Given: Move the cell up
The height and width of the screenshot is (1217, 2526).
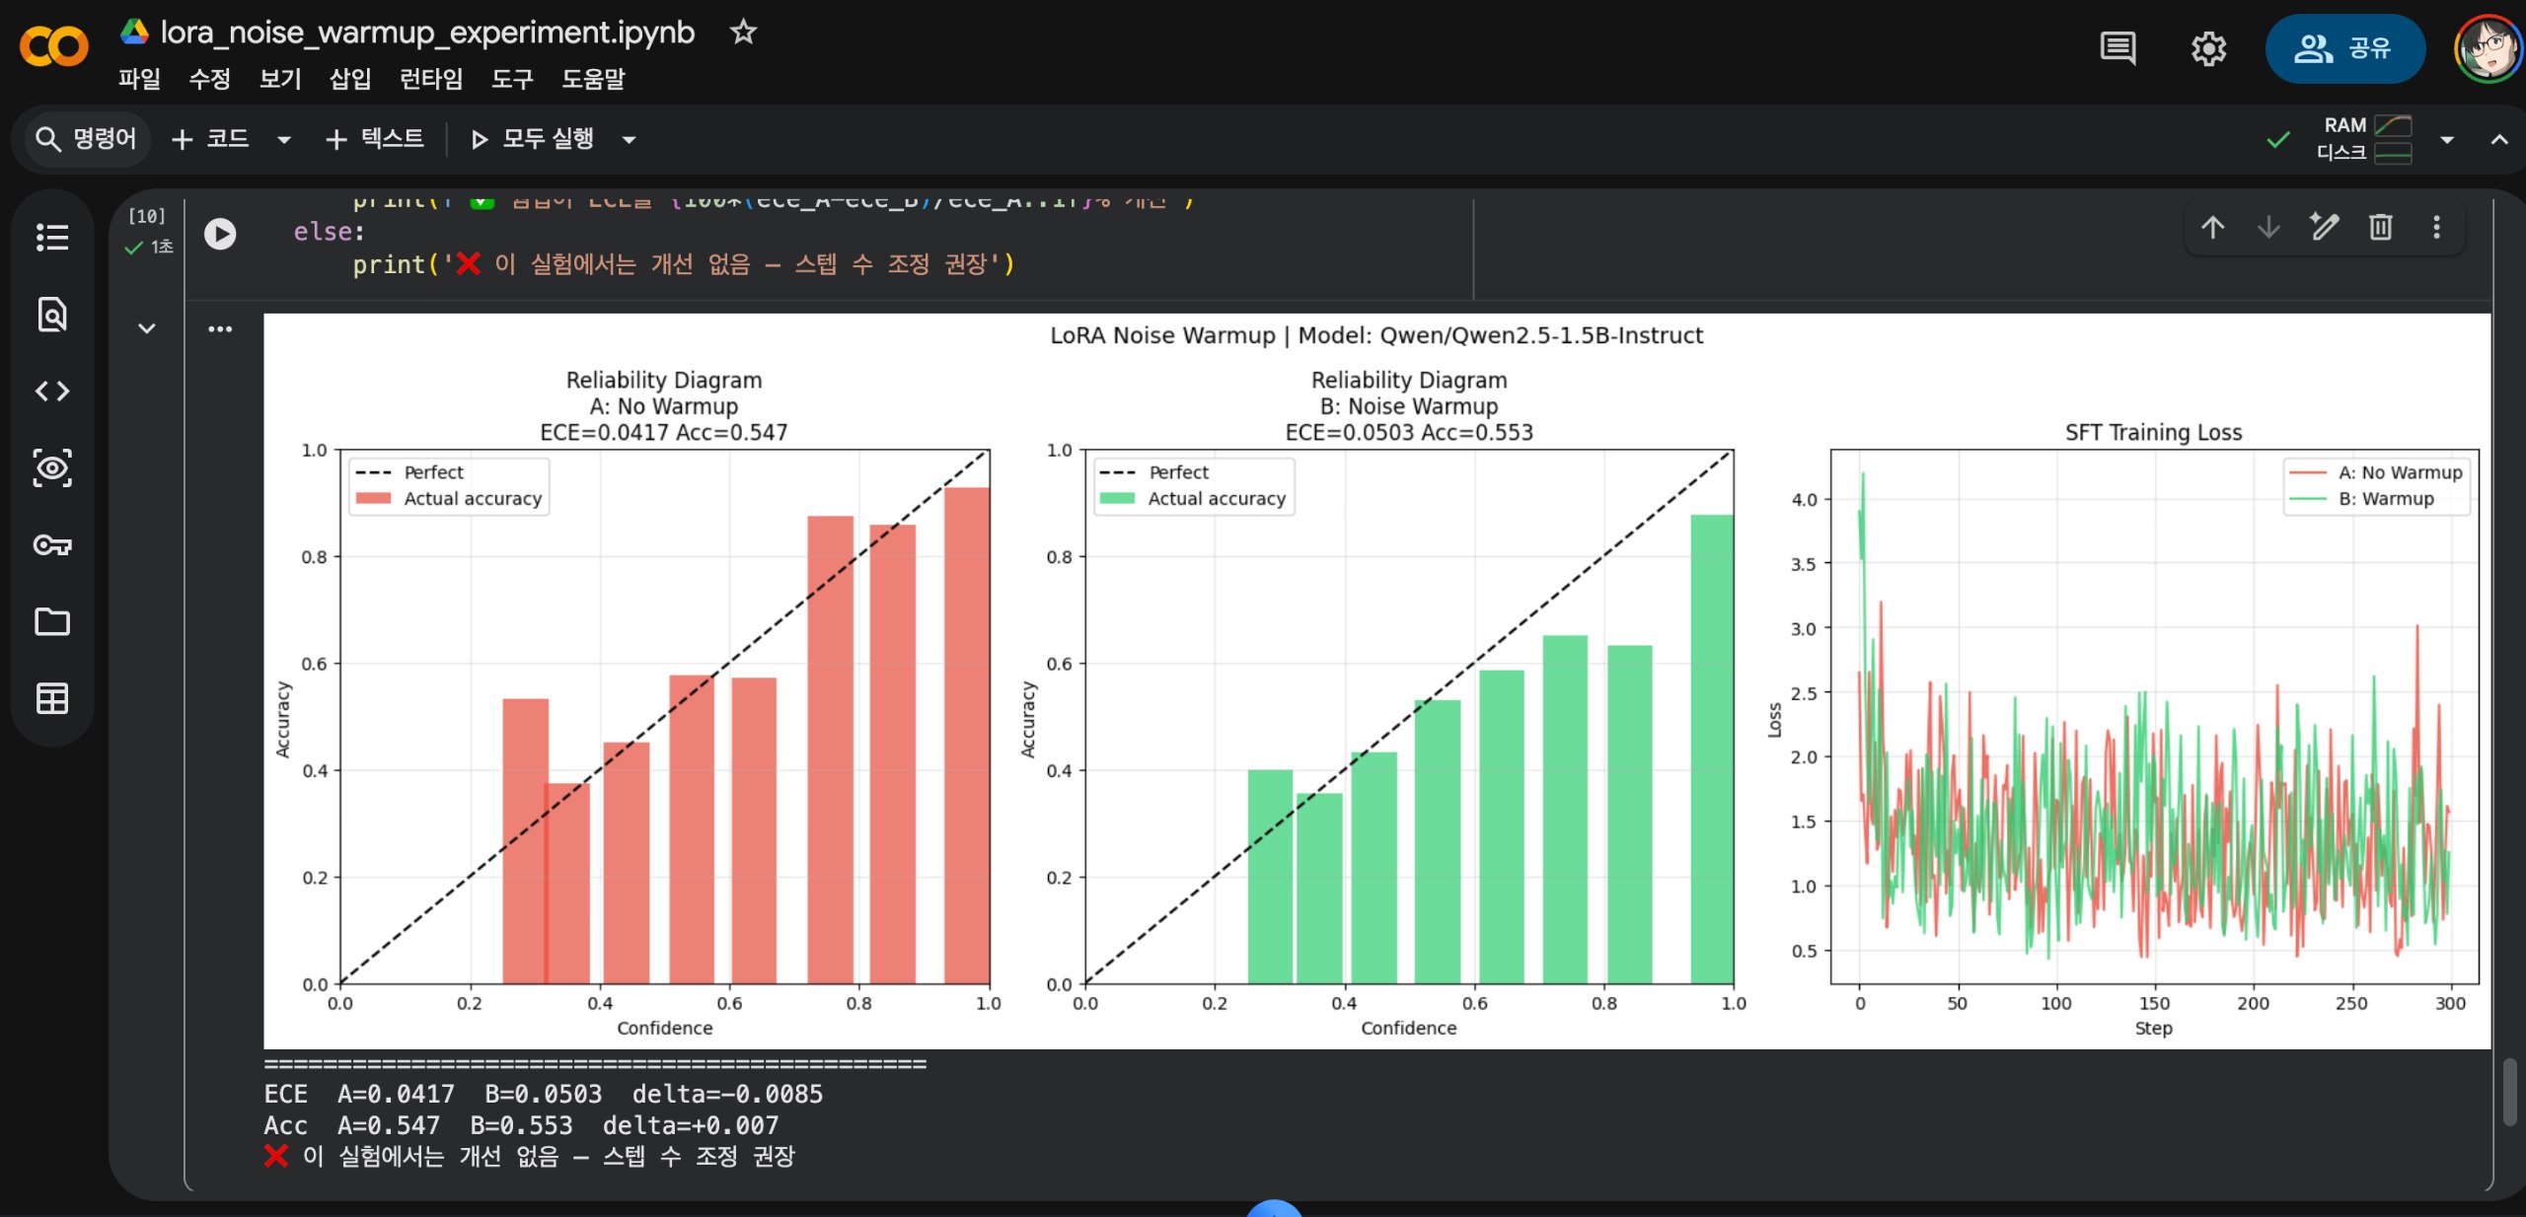Looking at the screenshot, I should pos(2212,228).
